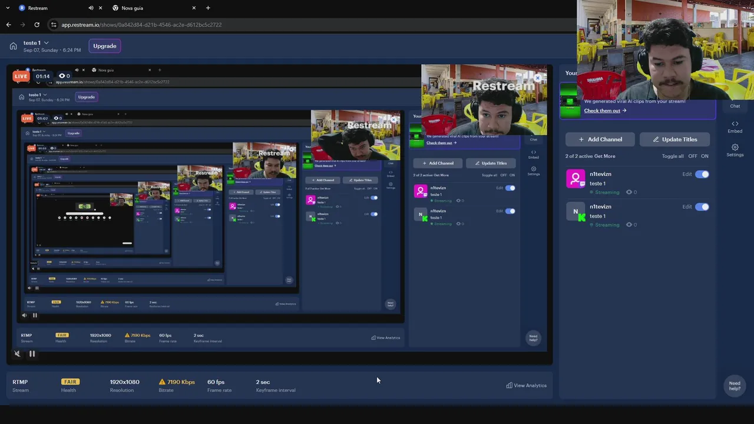Screen dimensions: 754x424
Task: Click the viewer count eye icon
Action: (x=61, y=76)
